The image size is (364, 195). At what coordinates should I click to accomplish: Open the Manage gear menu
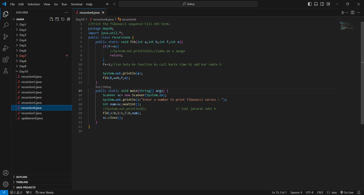tap(5, 184)
